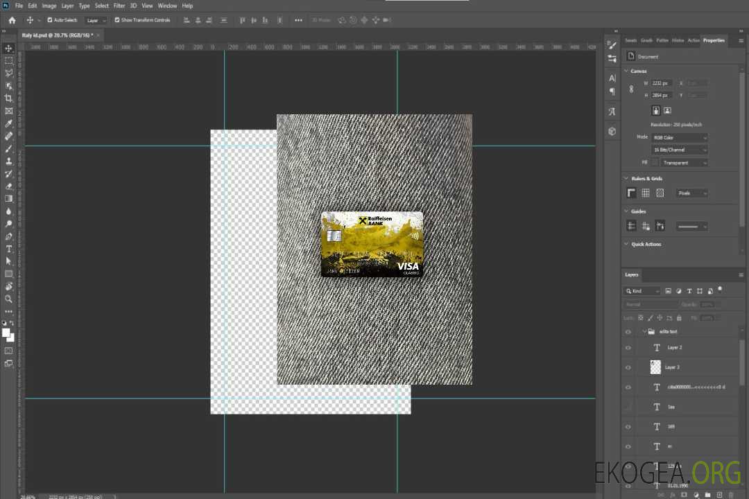Toggle the grid icon under Rulers & Grids
The height and width of the screenshot is (499, 749).
point(645,193)
